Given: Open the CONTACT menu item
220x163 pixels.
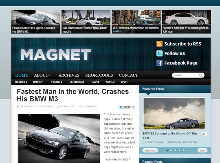Looking at the screenshot, I should (x=128, y=75).
